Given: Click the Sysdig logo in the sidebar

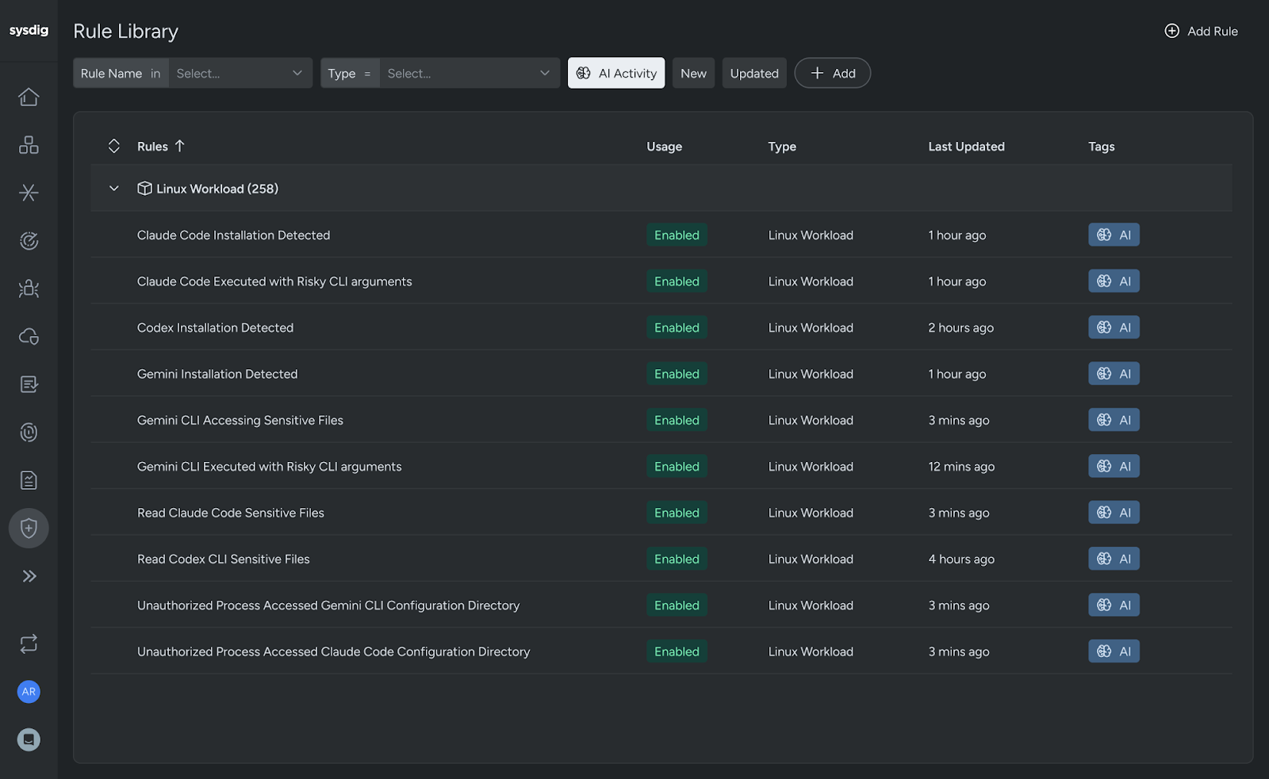Looking at the screenshot, I should tap(29, 30).
